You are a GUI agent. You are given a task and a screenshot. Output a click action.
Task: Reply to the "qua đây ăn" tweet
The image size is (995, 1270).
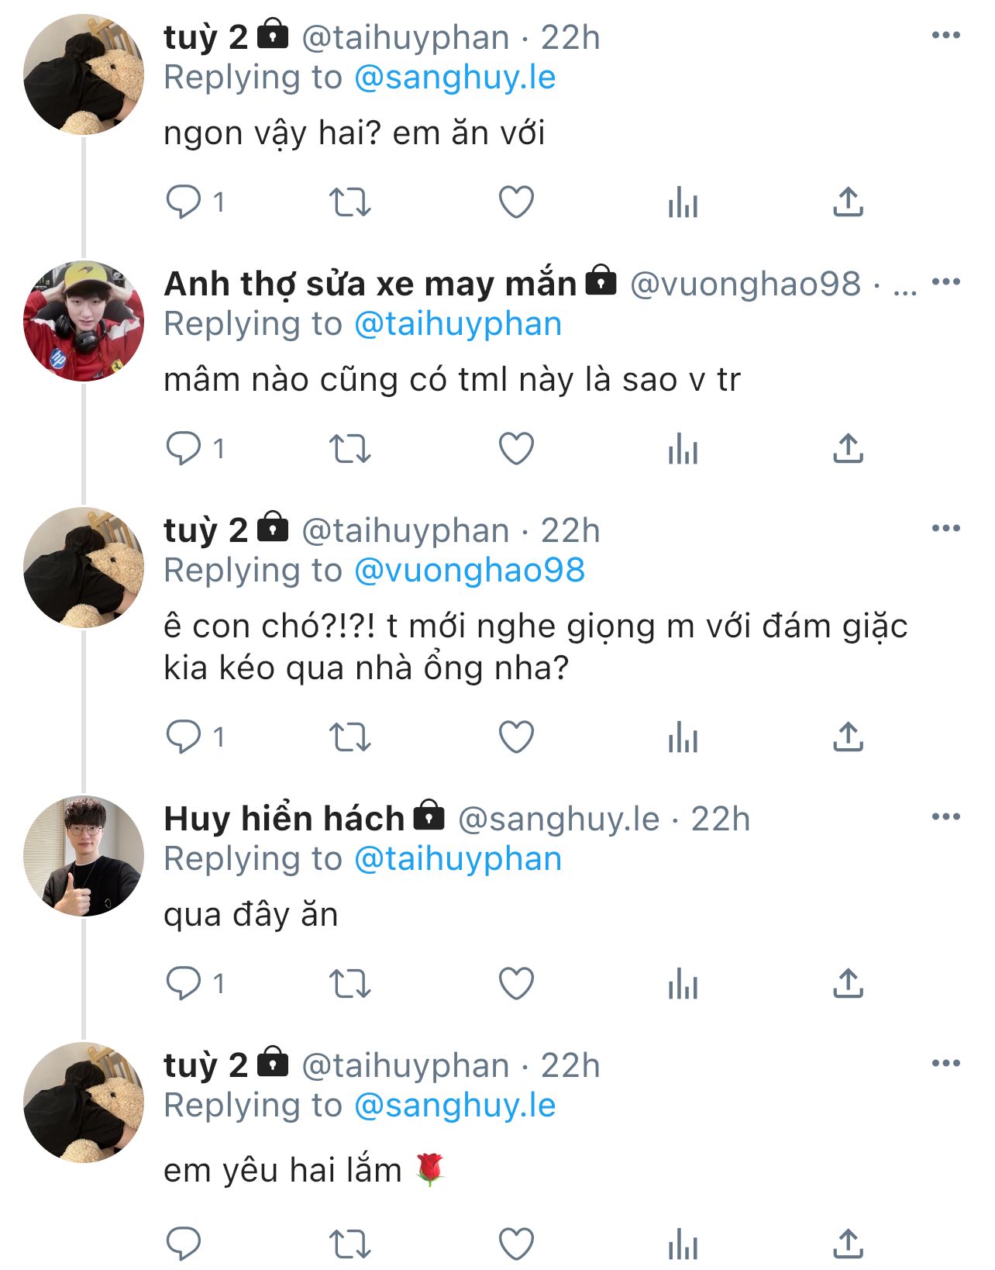coord(184,984)
